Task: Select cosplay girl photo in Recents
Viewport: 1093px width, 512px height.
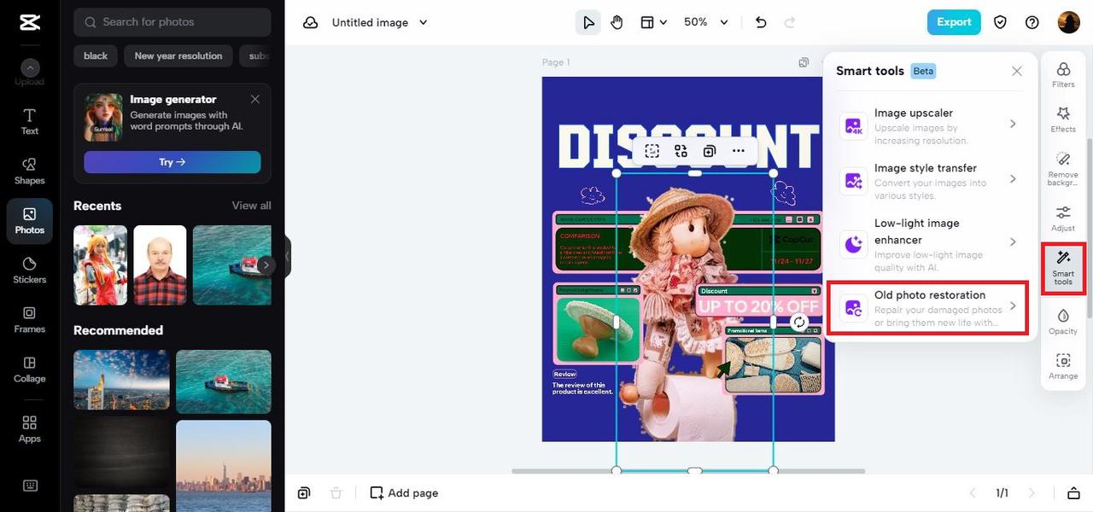Action: [101, 265]
